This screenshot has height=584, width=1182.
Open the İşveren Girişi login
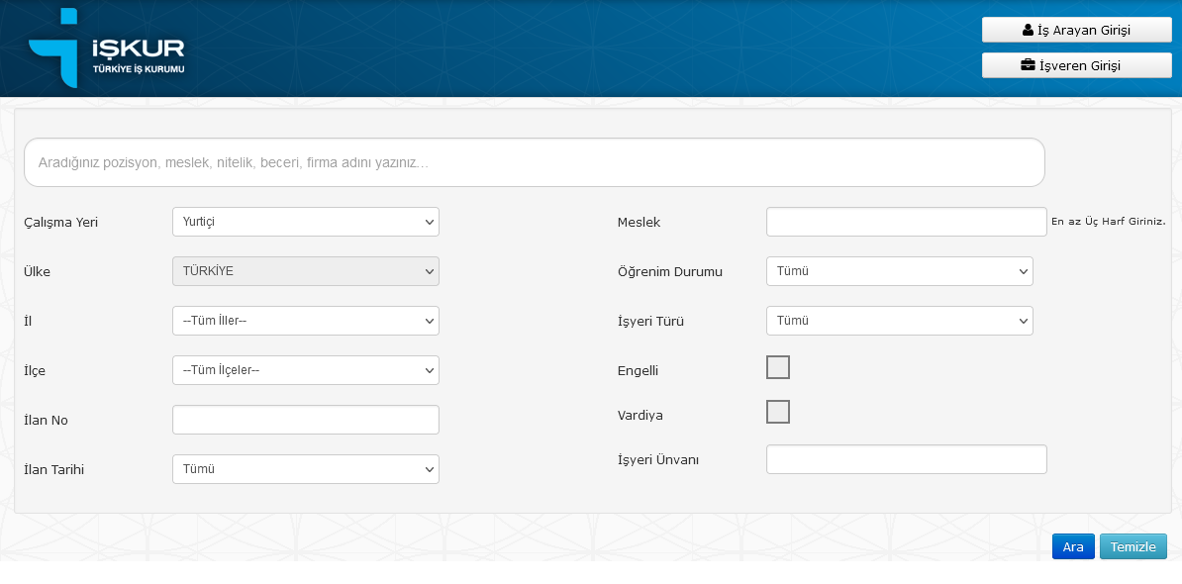(x=1076, y=65)
